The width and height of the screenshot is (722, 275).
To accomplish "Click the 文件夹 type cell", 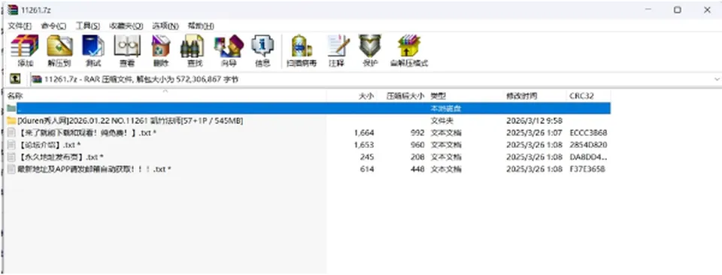I will point(442,121).
